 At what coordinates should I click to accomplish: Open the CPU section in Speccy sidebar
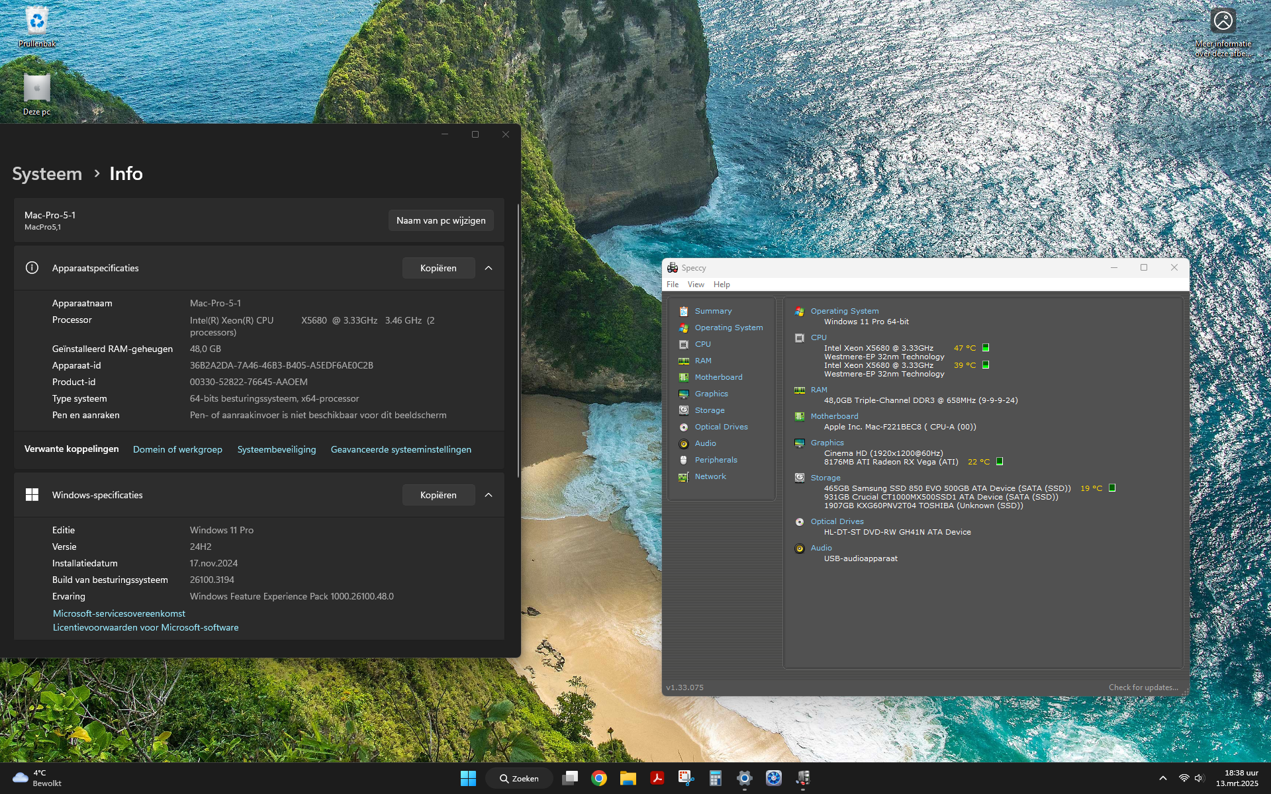(x=702, y=344)
